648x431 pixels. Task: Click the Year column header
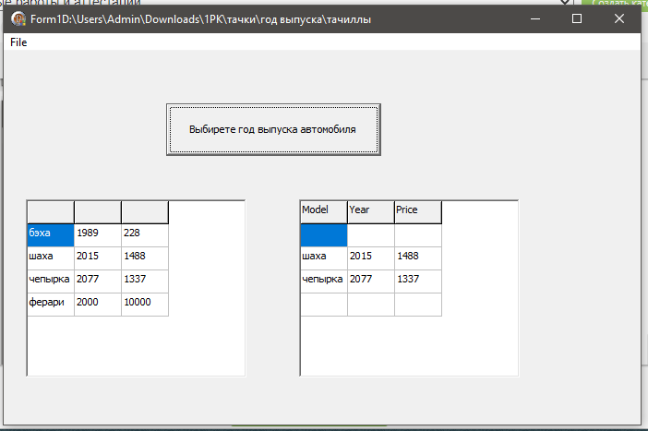(370, 211)
